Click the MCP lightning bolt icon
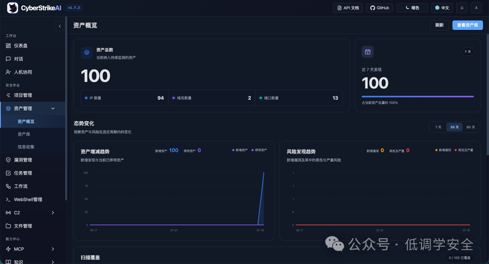The image size is (489, 264). (9, 249)
